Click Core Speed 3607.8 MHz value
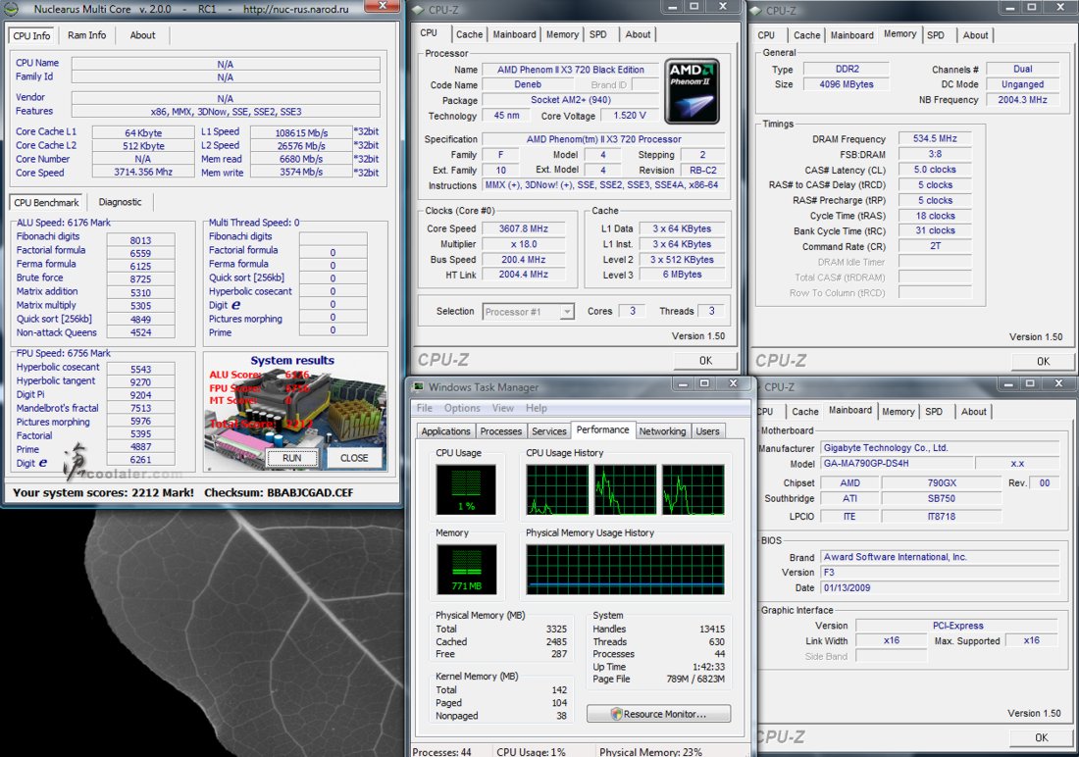Image resolution: width=1079 pixels, height=757 pixels. click(523, 228)
